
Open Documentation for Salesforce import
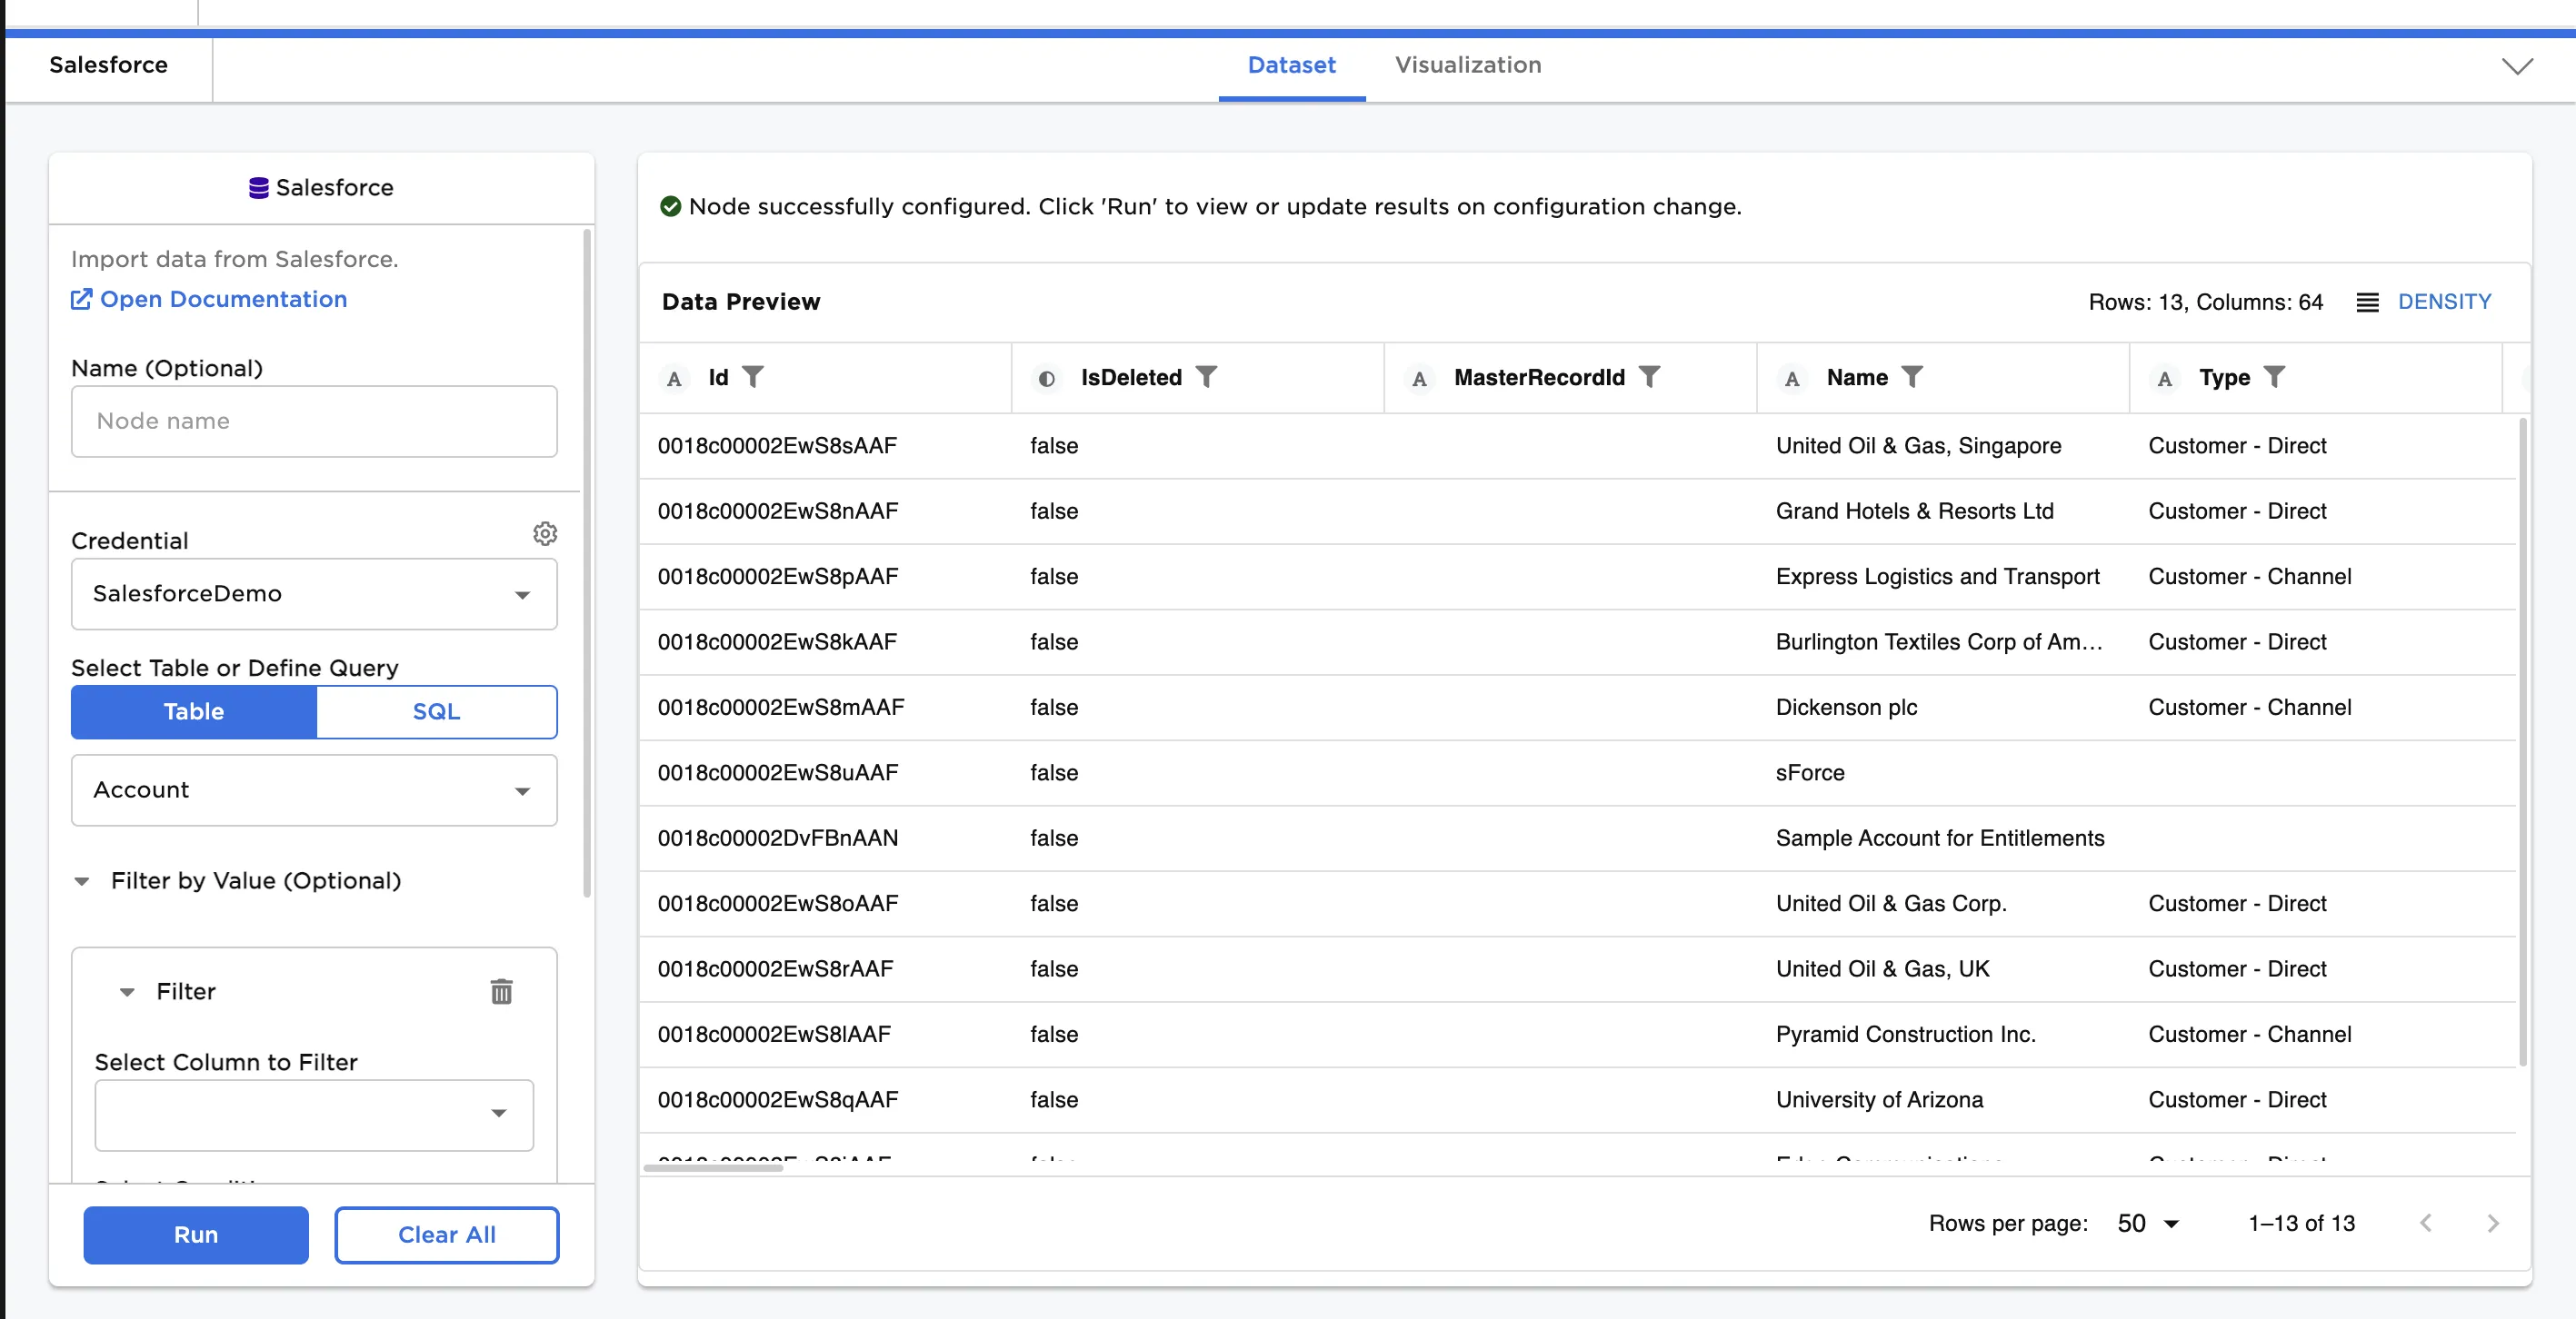tap(207, 299)
